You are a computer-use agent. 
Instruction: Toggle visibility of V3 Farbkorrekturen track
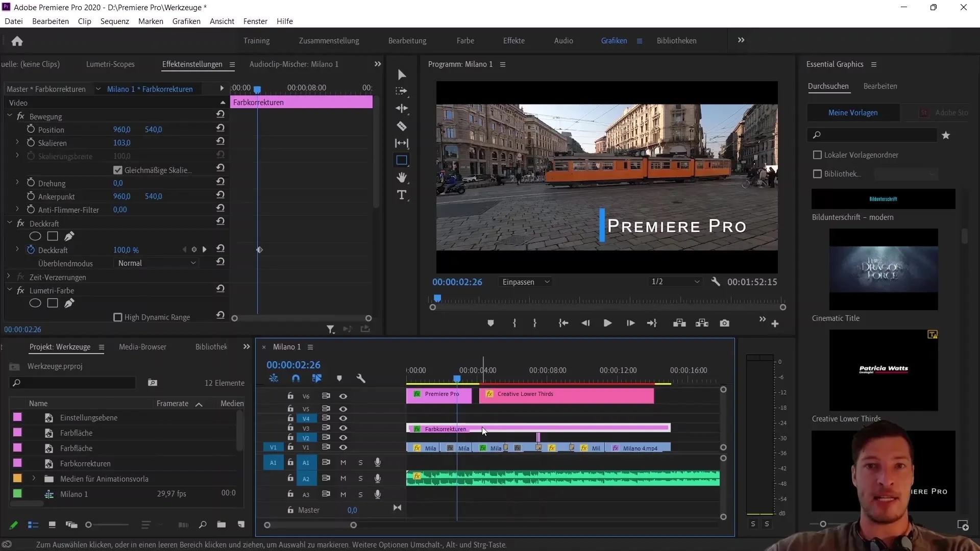[x=344, y=428]
